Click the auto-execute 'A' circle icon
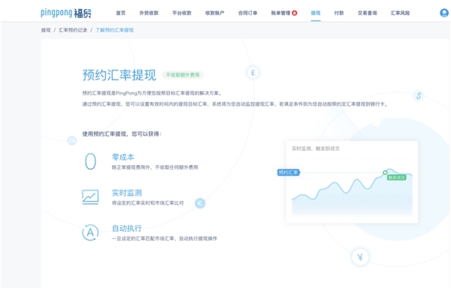This screenshot has height=300, width=451. click(x=90, y=232)
